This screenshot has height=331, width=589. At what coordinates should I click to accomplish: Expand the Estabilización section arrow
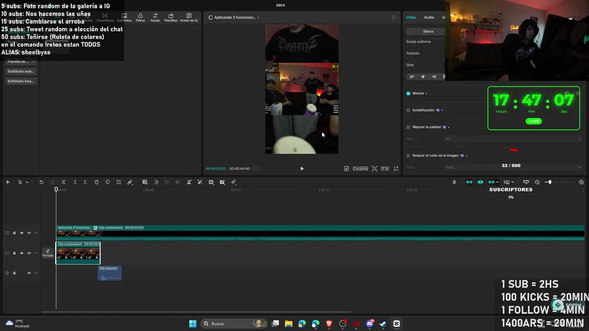pos(442,110)
